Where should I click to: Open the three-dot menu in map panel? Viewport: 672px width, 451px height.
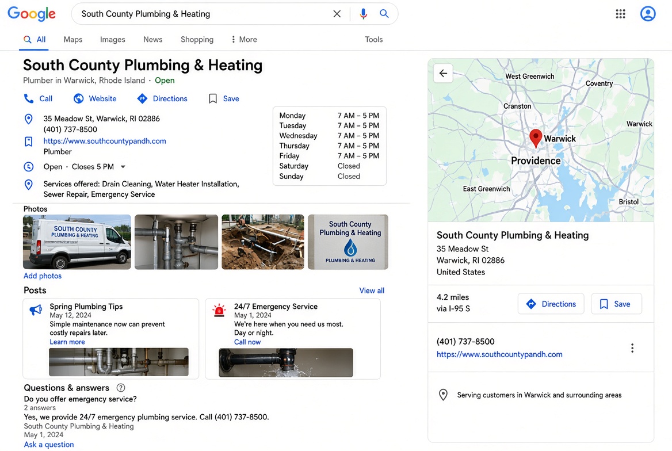click(632, 348)
